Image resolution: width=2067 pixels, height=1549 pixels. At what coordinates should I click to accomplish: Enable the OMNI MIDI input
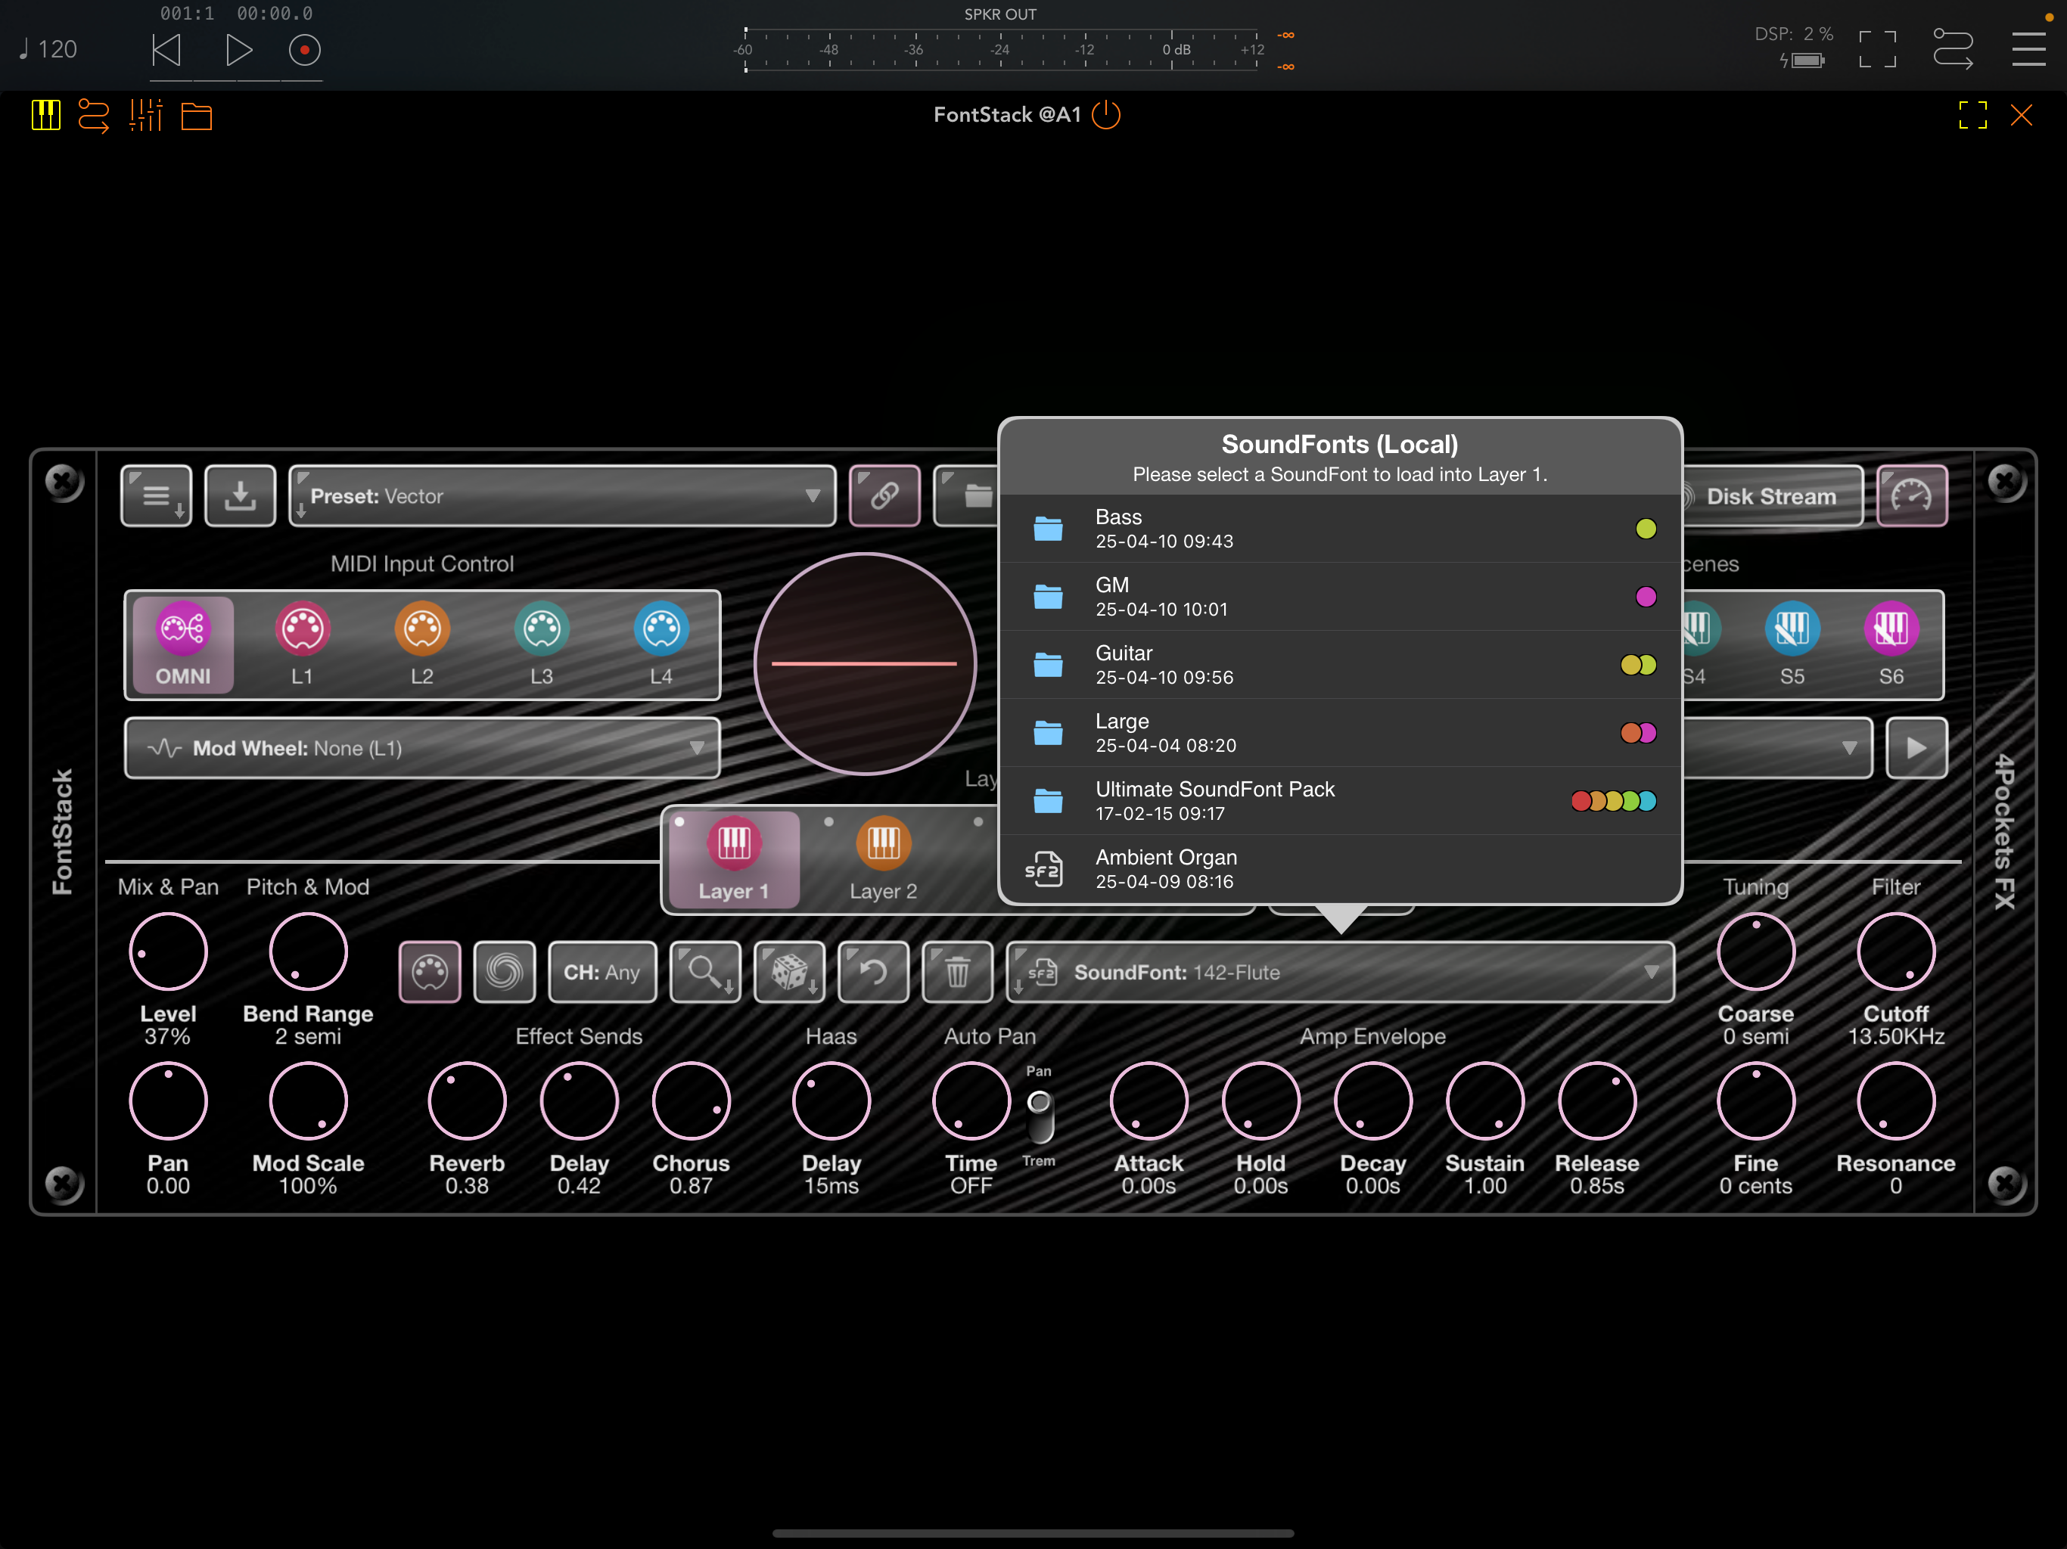[x=183, y=644]
